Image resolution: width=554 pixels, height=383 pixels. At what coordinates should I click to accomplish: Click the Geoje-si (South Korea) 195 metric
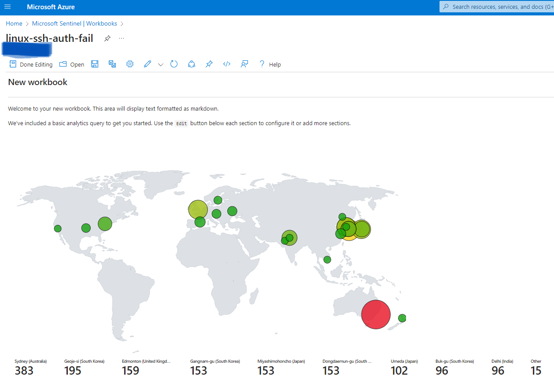pos(84,367)
